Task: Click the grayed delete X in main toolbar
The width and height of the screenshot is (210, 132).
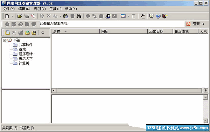Action: tap(49, 16)
